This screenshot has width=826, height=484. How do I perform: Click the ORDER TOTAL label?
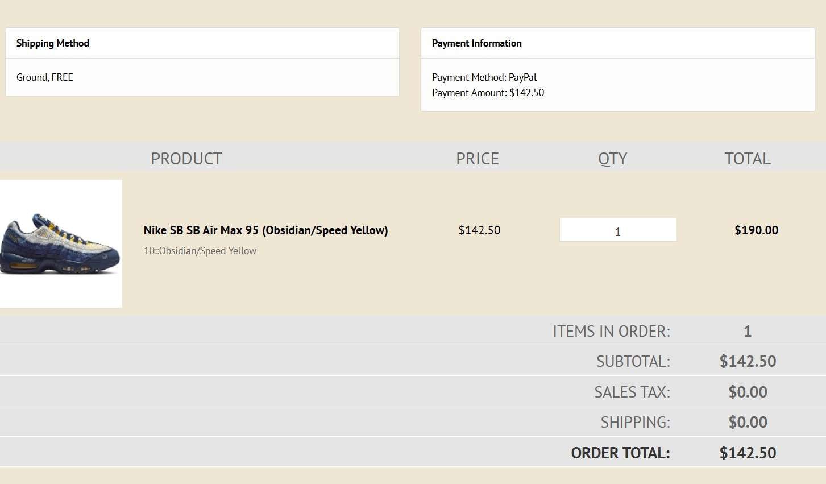point(620,453)
